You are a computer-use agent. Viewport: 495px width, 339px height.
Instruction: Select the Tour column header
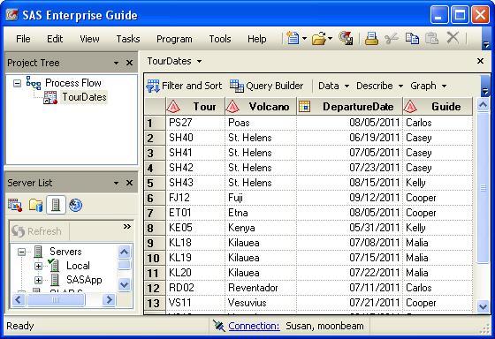click(195, 107)
